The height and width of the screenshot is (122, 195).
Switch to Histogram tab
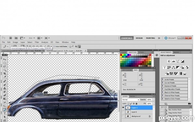pos(127,70)
